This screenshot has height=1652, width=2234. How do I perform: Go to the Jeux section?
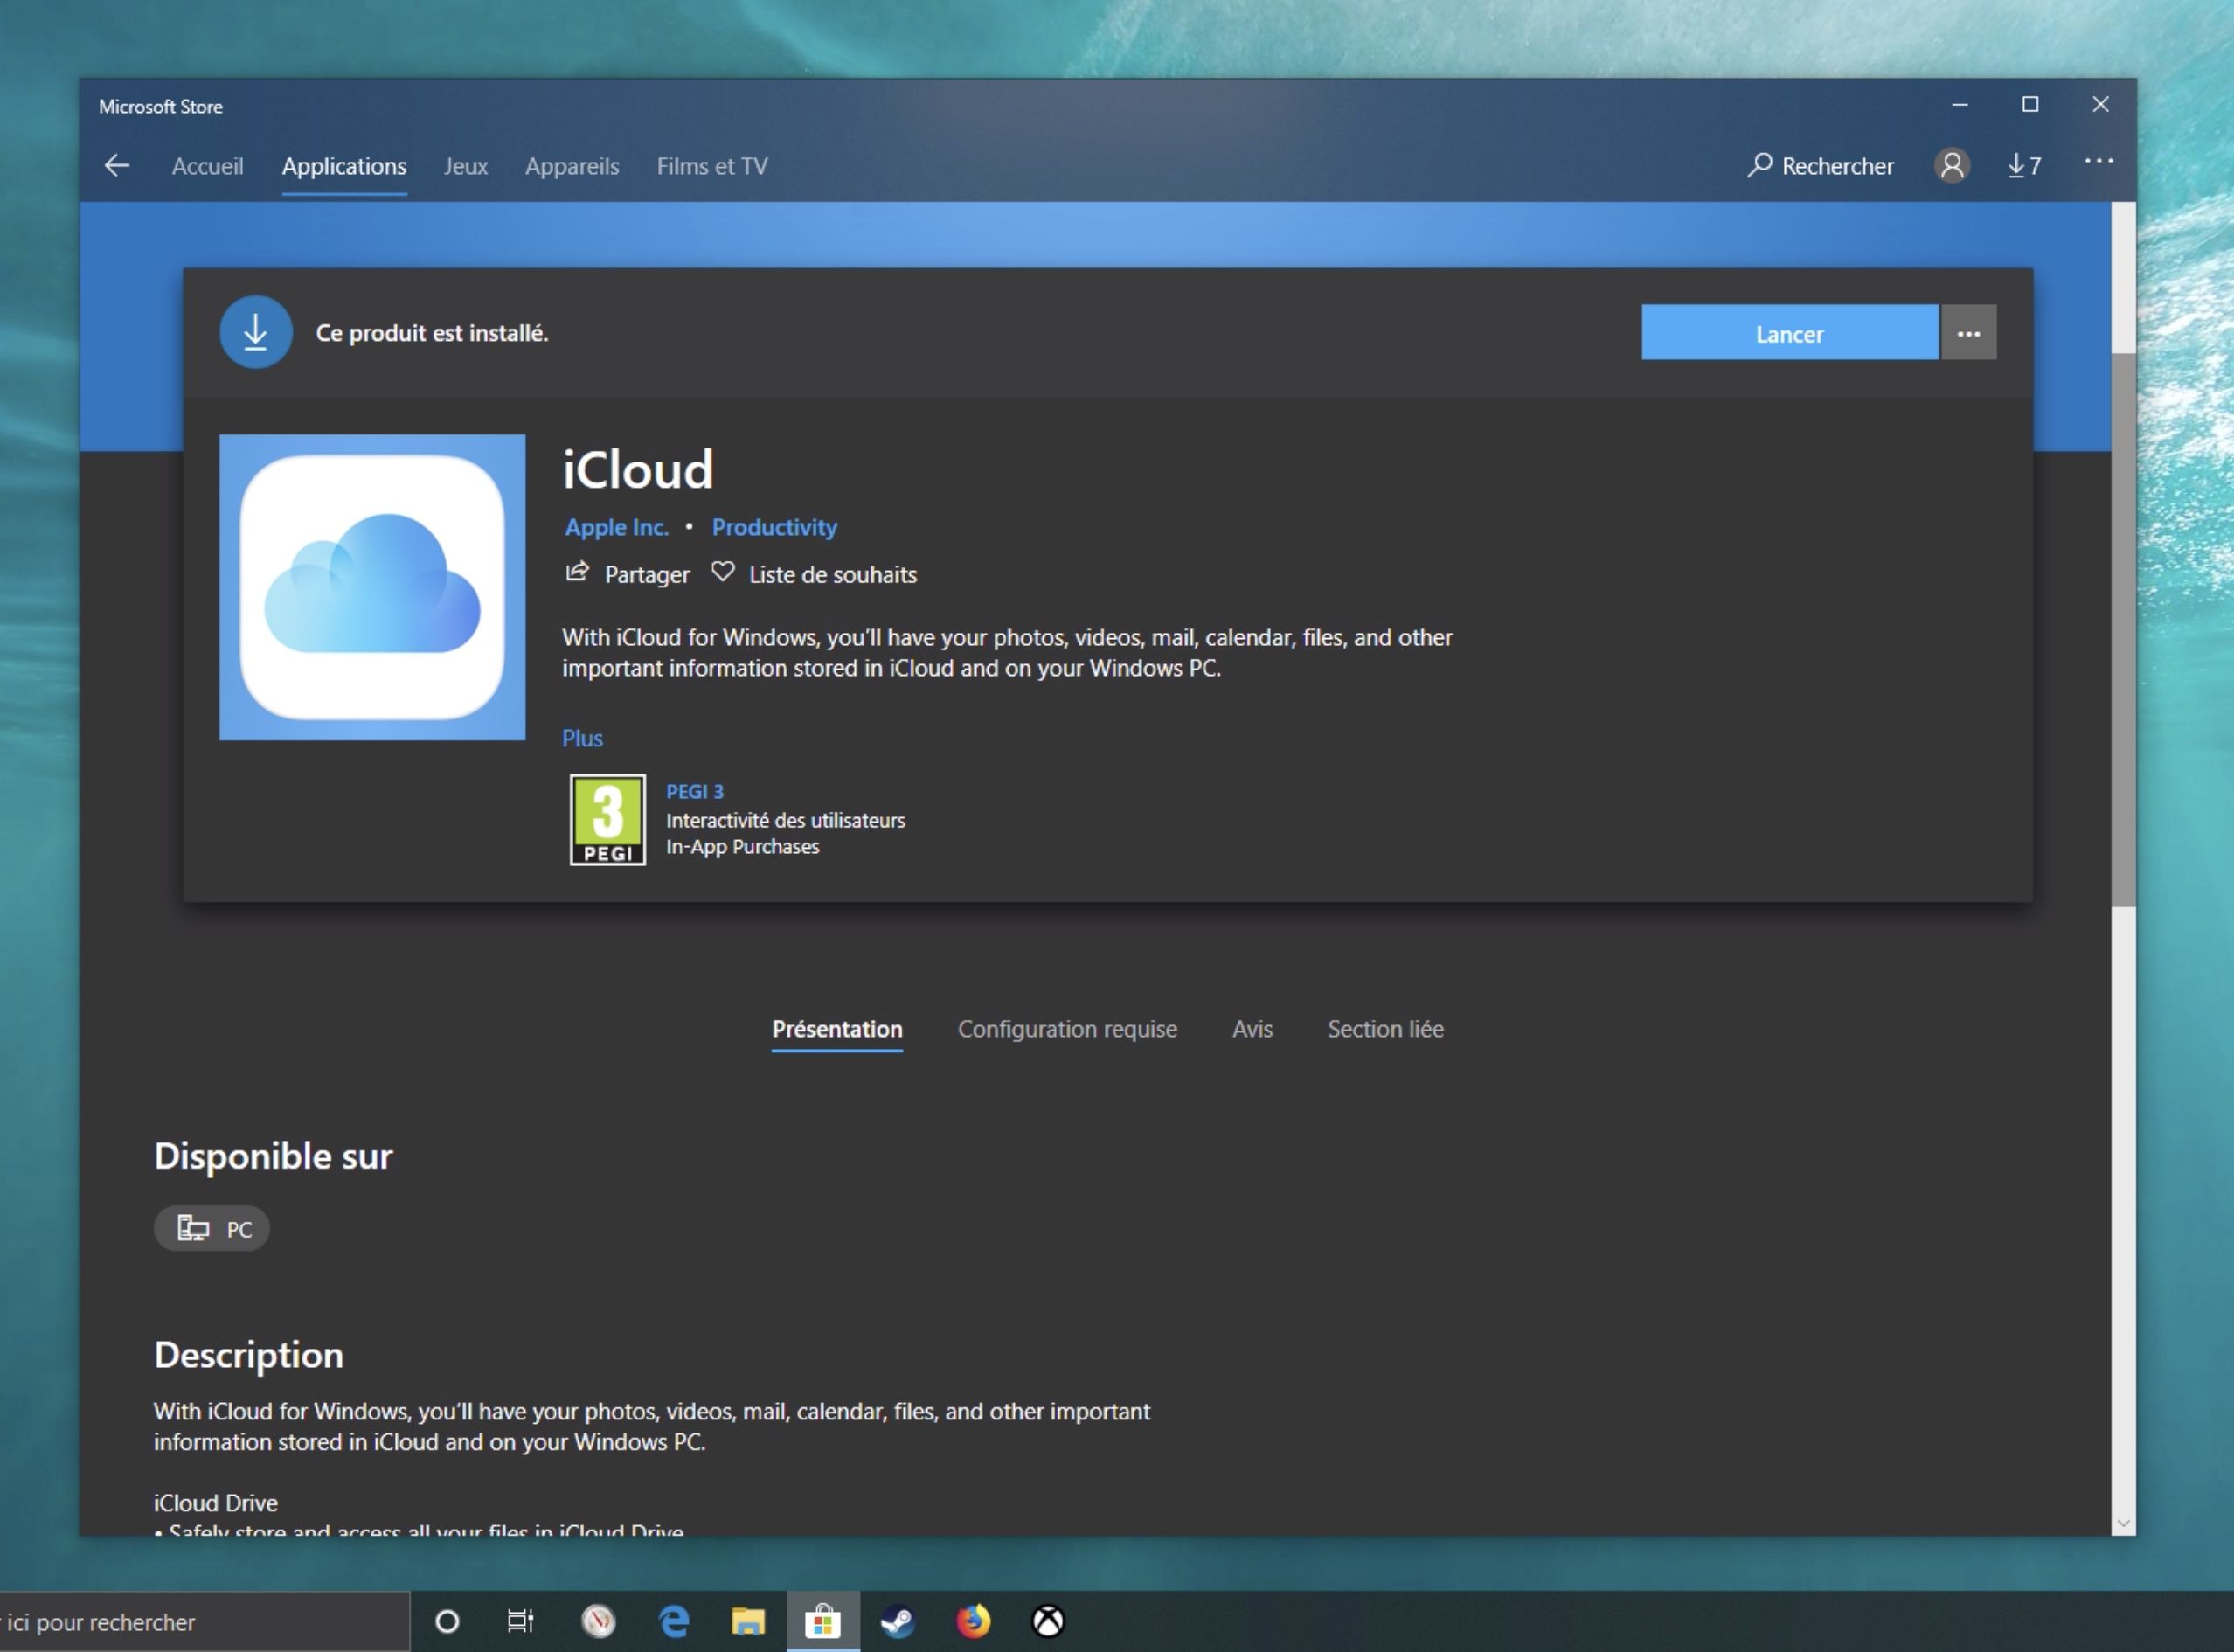click(464, 166)
